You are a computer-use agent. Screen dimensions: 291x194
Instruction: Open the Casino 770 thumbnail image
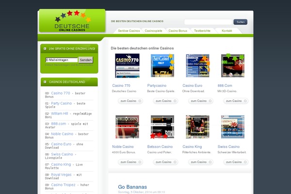coord(127,65)
